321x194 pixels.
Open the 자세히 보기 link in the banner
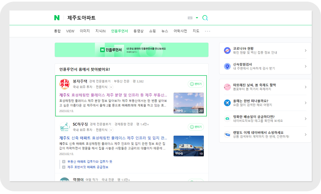[x=132, y=52]
